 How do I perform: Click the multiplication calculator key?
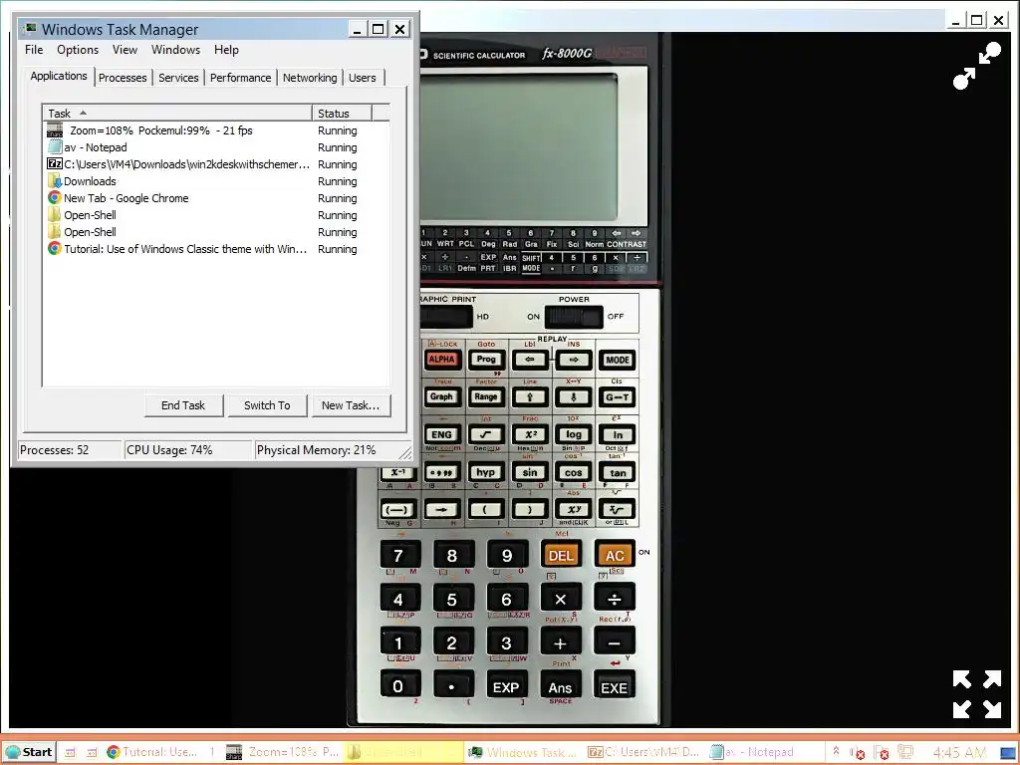(560, 599)
